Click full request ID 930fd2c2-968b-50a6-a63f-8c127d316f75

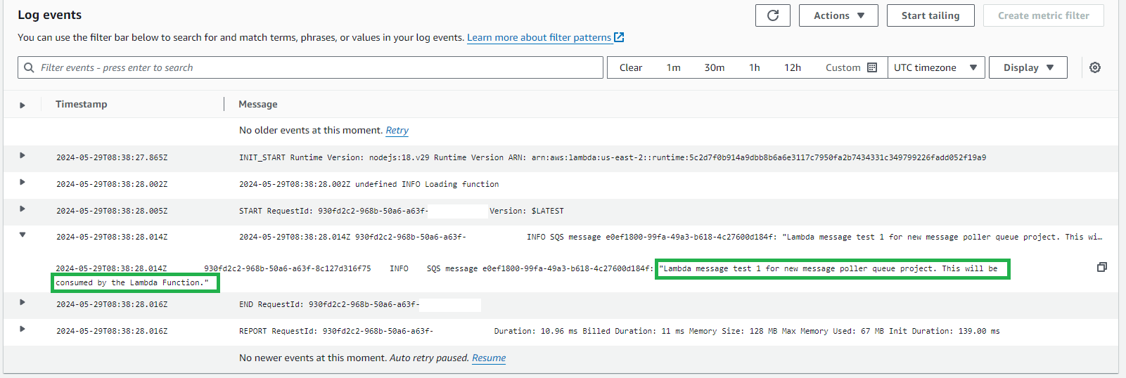coord(288,268)
